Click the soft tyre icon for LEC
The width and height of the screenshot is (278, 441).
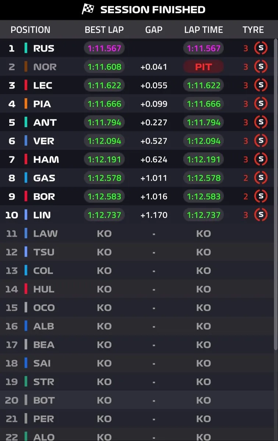pyautogui.click(x=261, y=85)
